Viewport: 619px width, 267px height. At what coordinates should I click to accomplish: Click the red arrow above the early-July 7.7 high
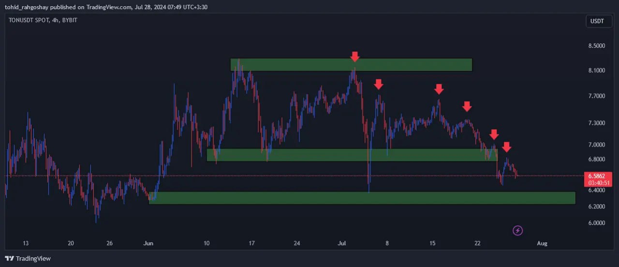coord(379,84)
